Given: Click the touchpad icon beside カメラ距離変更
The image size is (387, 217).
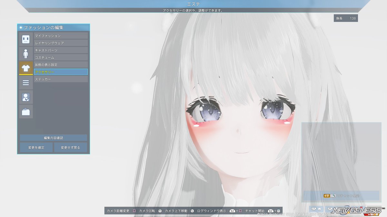Looking at the screenshot, I should click(134, 211).
